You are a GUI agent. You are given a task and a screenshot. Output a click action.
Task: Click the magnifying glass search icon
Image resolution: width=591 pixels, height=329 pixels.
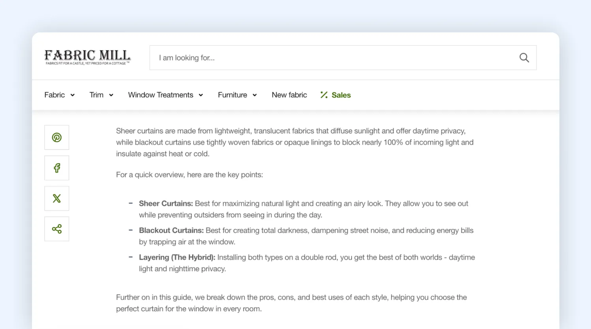click(524, 58)
